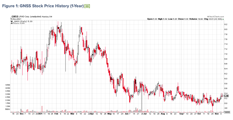This screenshot has height=120, width=233.
Task: Click the Aug month label on the time axis
Action: point(163,114)
